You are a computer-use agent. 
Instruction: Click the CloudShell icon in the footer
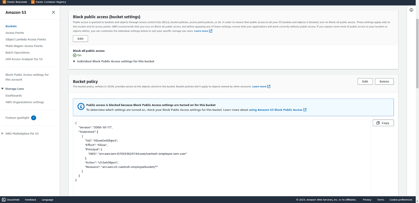4,200
